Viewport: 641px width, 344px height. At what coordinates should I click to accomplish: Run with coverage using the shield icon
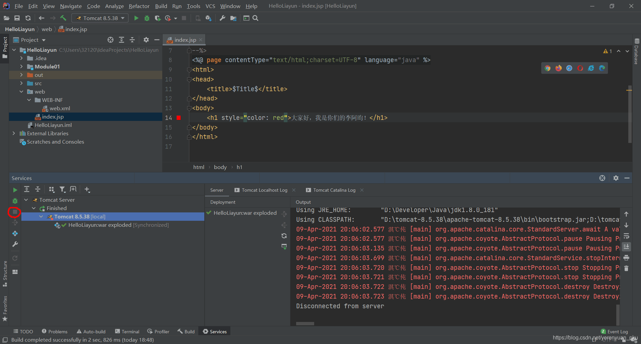[x=158, y=18]
